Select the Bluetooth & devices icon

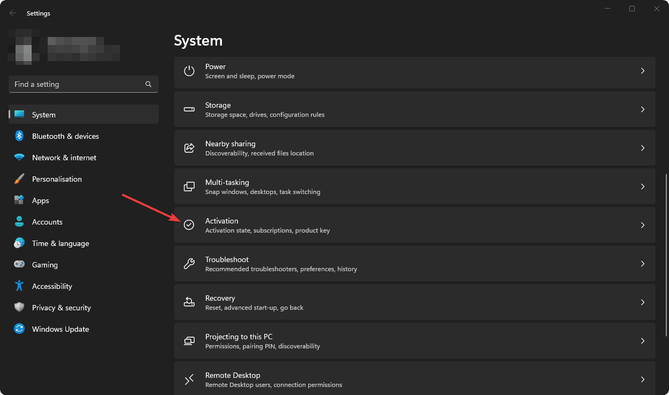(19, 136)
